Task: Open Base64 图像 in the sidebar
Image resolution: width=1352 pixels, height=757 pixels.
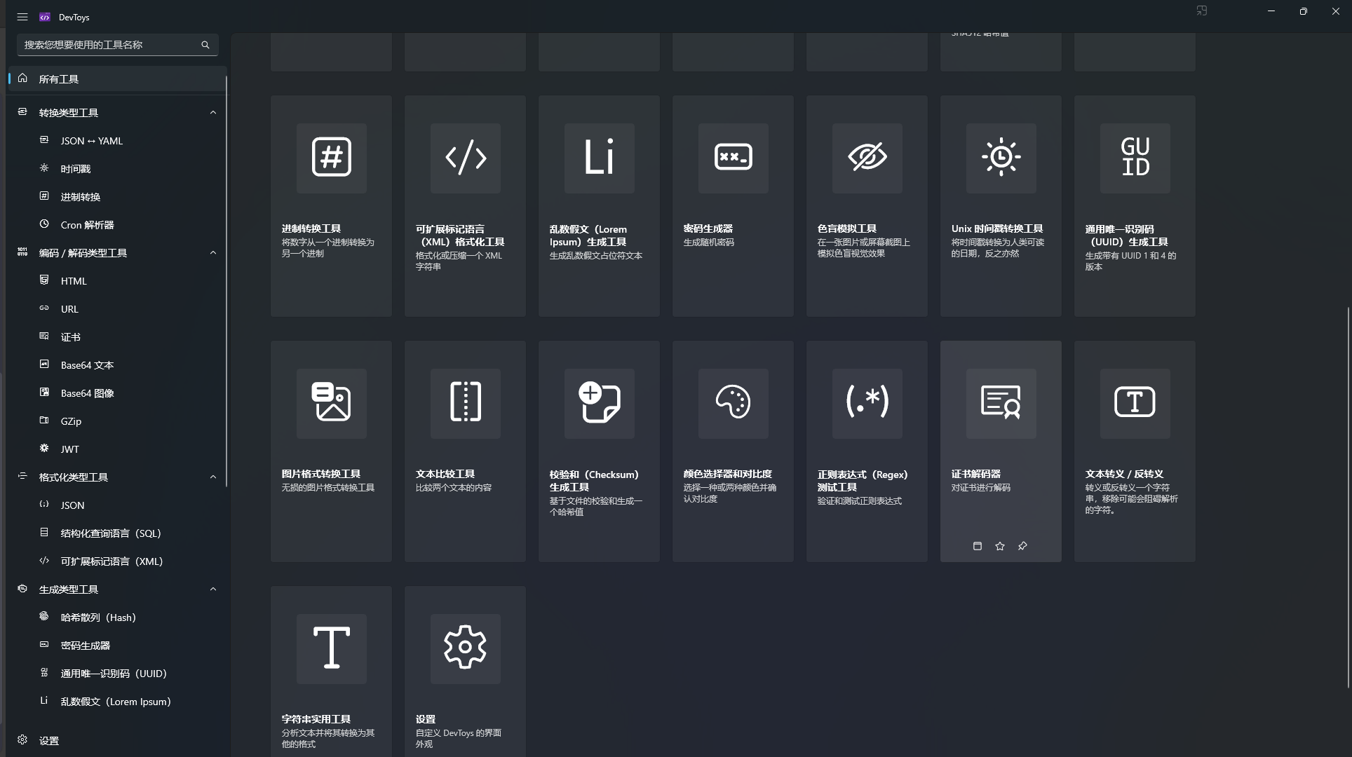Action: (117, 393)
